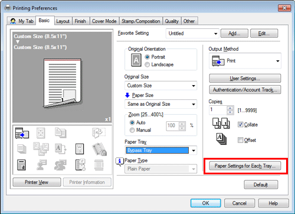Viewport: 295px width, 214px height.
Task: Click the zoom percentage 100 field
Action: click(x=173, y=126)
